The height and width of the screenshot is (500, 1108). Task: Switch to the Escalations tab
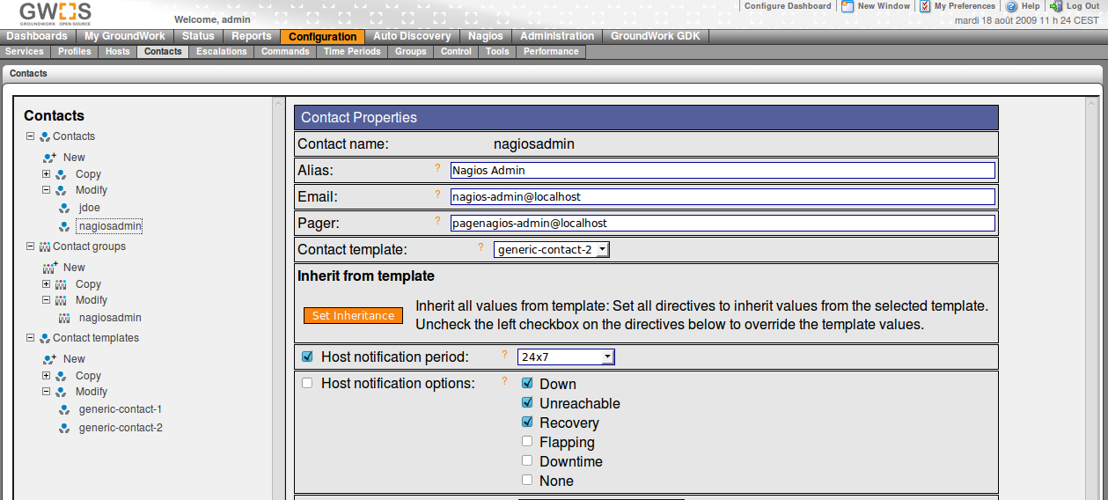coord(222,52)
